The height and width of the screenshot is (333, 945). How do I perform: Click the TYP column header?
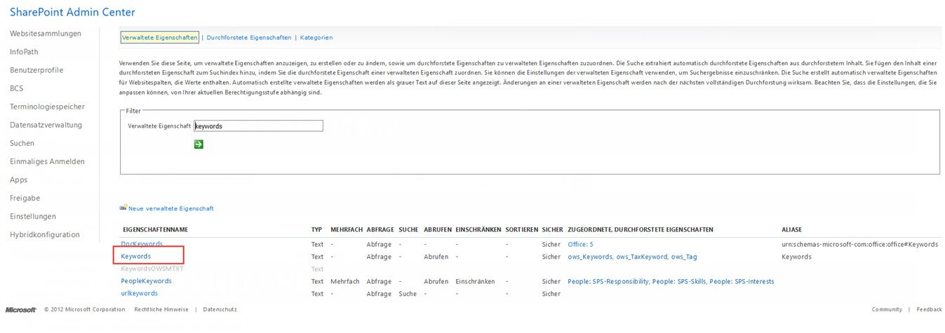(316, 230)
